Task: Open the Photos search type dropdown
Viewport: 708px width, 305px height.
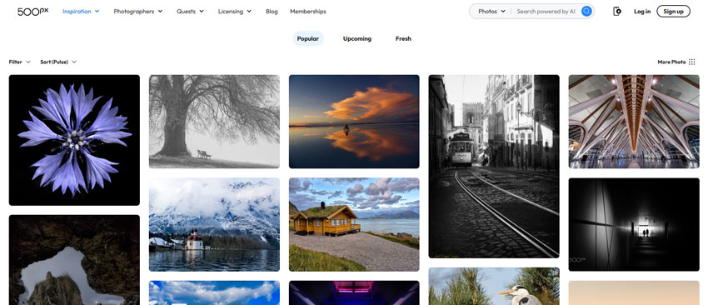Action: (x=491, y=12)
